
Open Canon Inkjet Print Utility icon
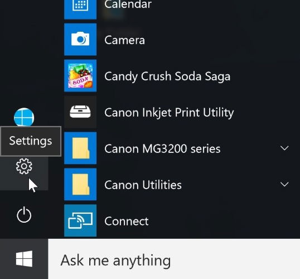(80, 112)
